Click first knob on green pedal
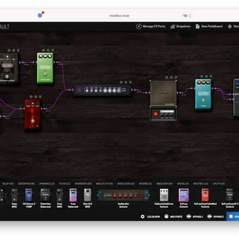 point(41,56)
